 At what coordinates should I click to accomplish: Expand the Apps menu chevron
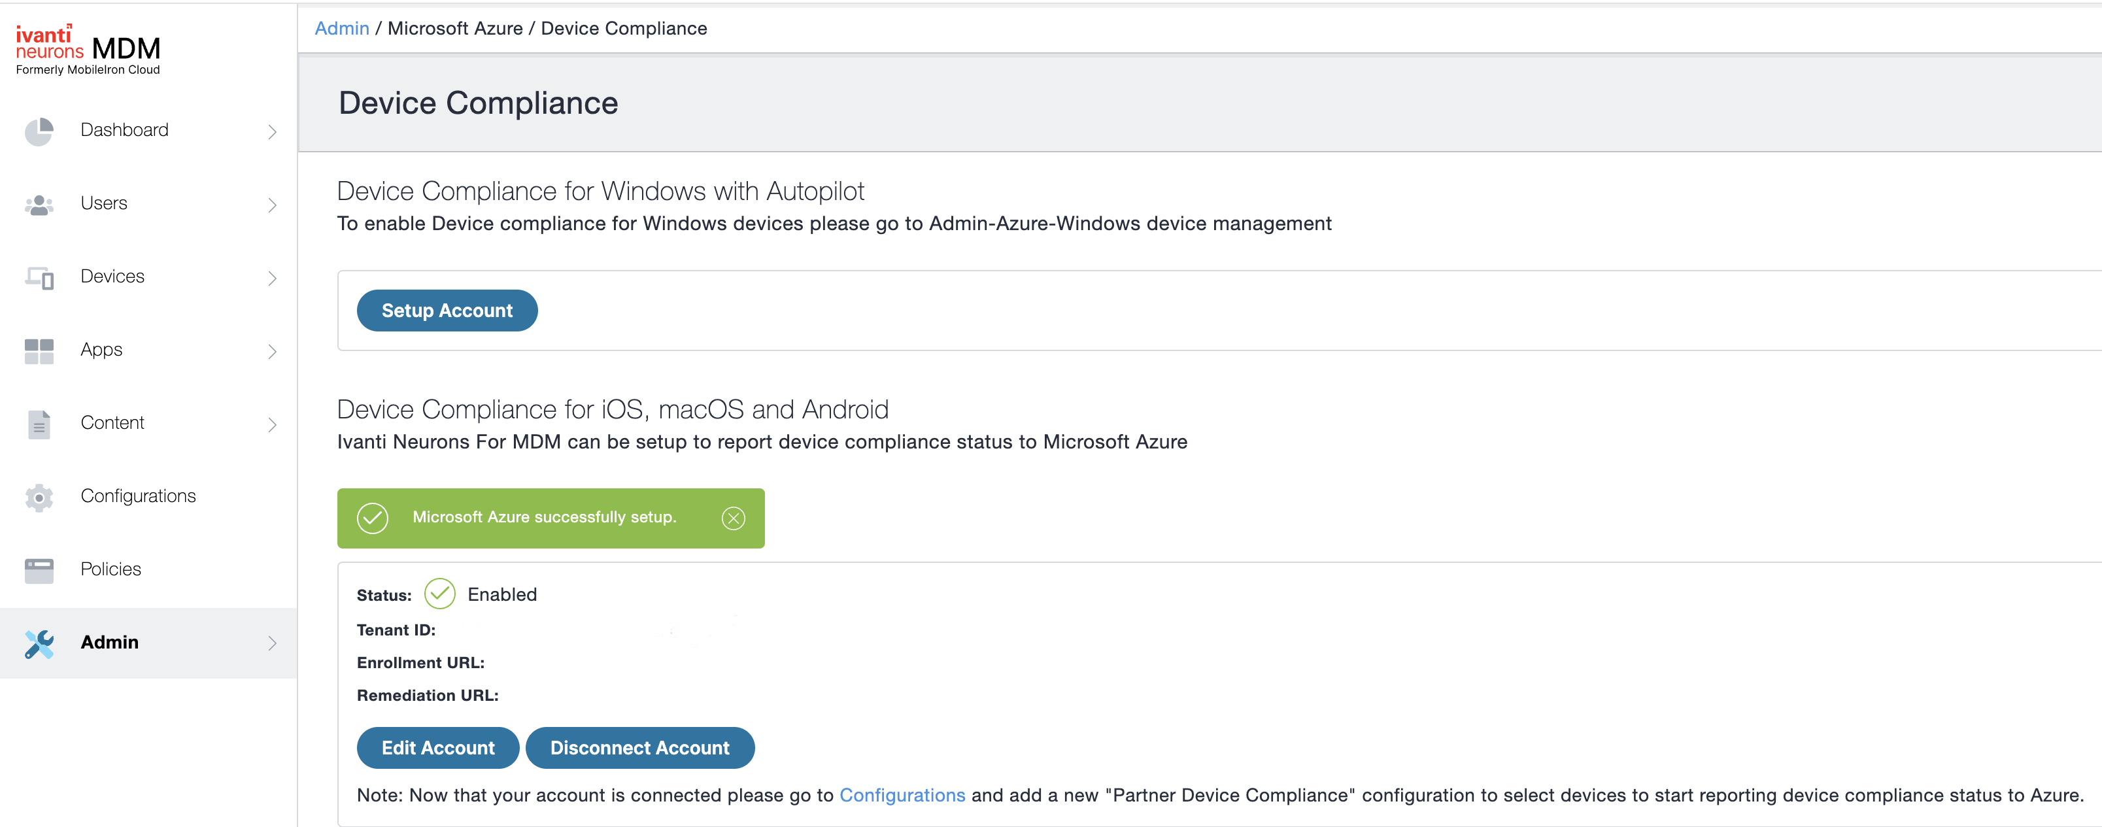pyautogui.click(x=272, y=352)
